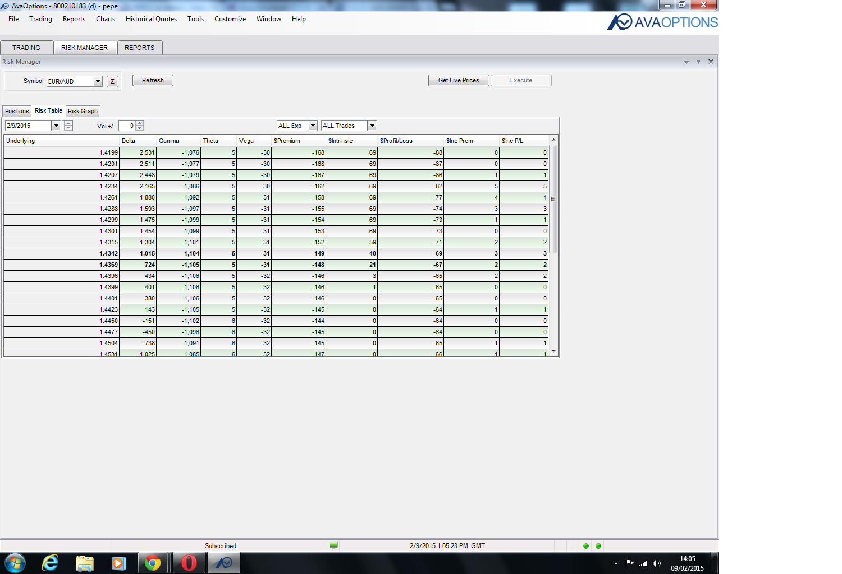842x574 pixels.
Task: Open the Risk Manager panel options arrow
Action: point(686,62)
